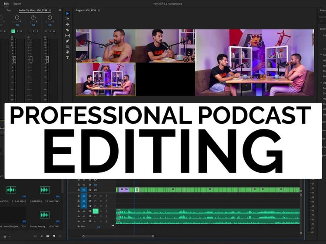Mute the third clip mixer channel
This screenshot has width=326, height=244.
46,31
